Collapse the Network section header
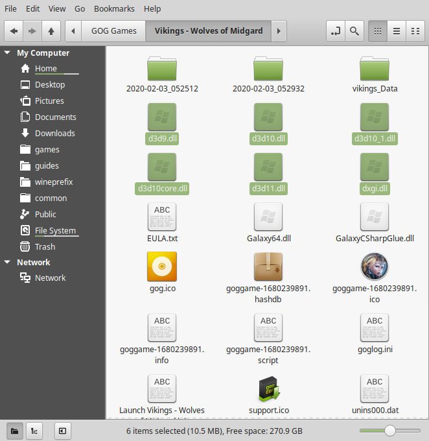Image resolution: width=429 pixels, height=441 pixels. coord(7,262)
